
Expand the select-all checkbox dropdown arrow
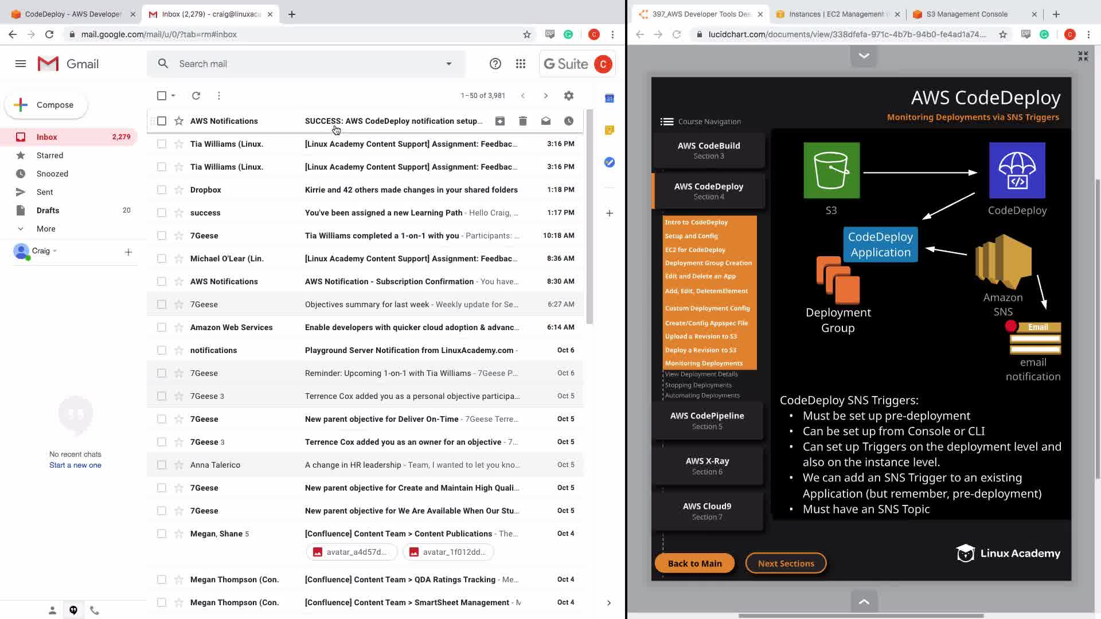pyautogui.click(x=173, y=96)
